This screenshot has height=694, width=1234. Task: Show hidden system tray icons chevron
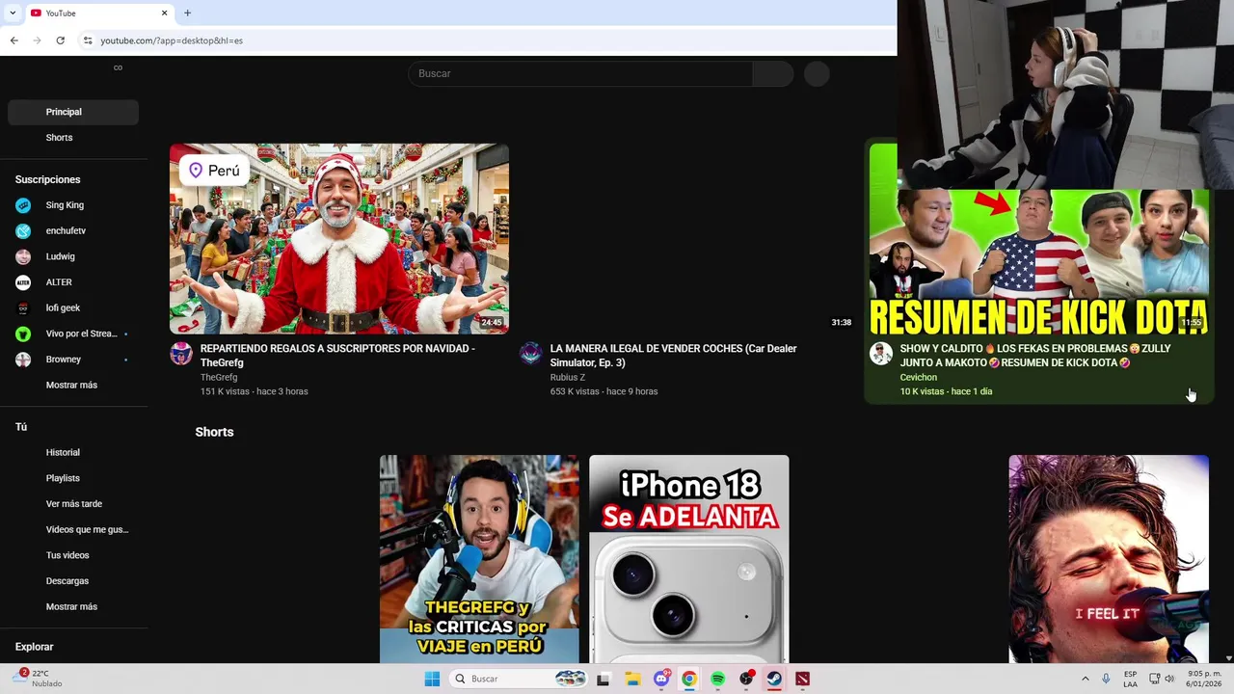point(1086,679)
